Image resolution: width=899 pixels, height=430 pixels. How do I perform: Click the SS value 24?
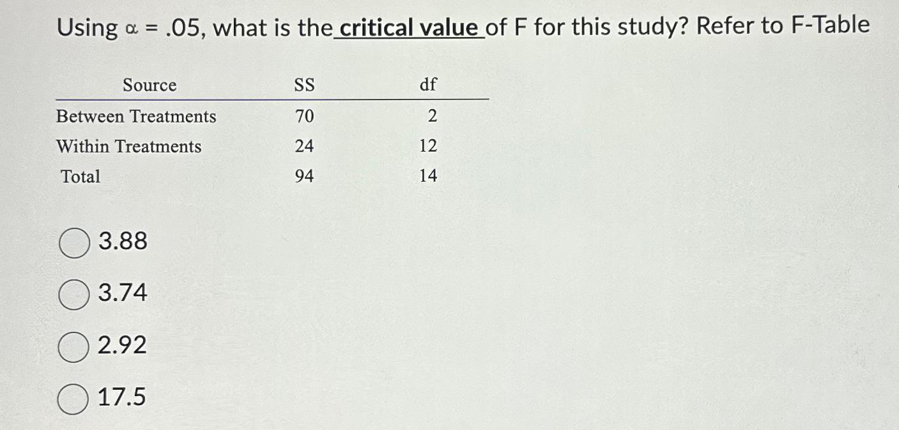(x=304, y=147)
